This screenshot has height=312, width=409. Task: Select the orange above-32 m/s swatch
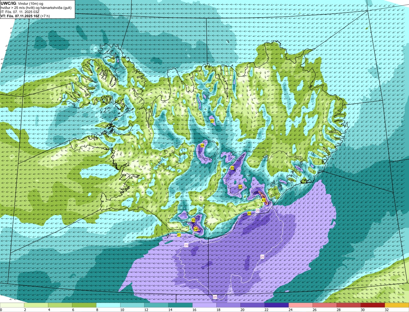[x=397, y=305]
